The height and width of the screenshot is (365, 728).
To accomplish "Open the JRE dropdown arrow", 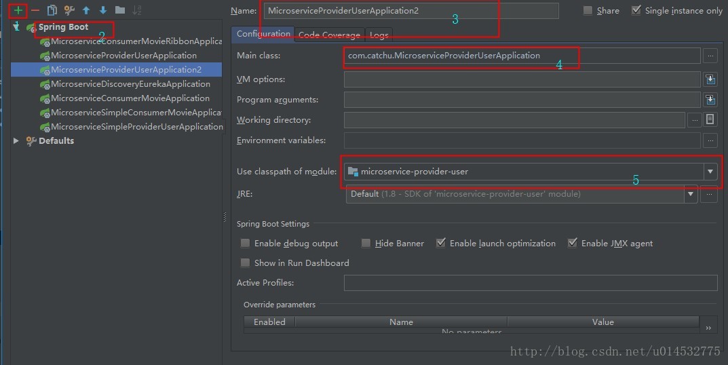I will click(x=691, y=194).
